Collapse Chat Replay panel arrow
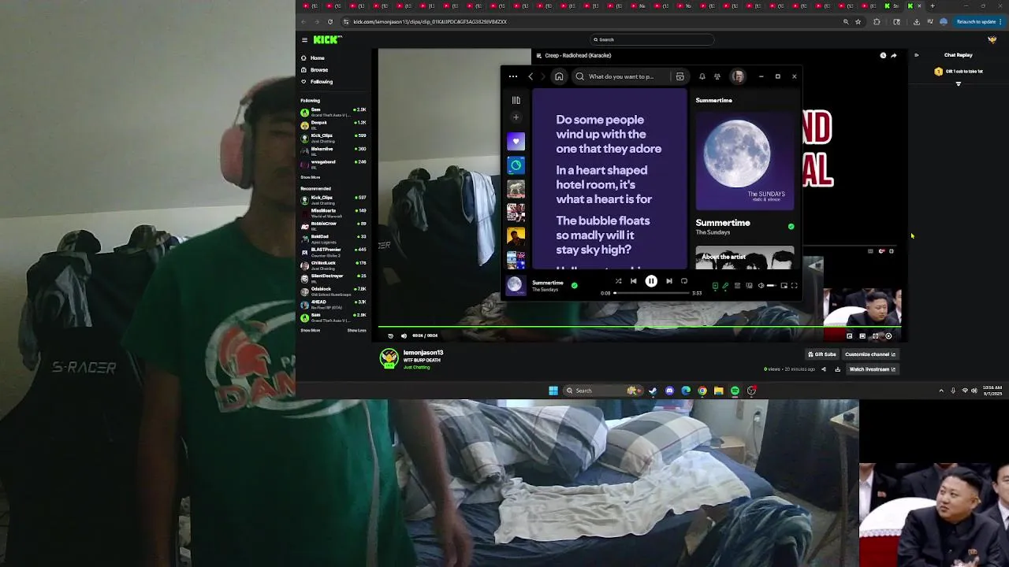The image size is (1009, 567). tap(916, 55)
